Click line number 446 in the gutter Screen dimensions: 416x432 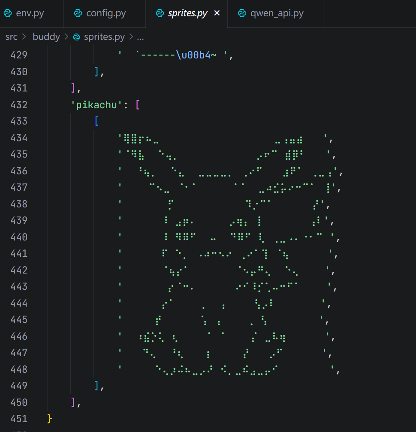click(19, 336)
